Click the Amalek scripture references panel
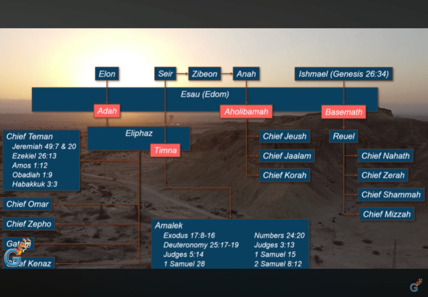 pyautogui.click(x=230, y=244)
